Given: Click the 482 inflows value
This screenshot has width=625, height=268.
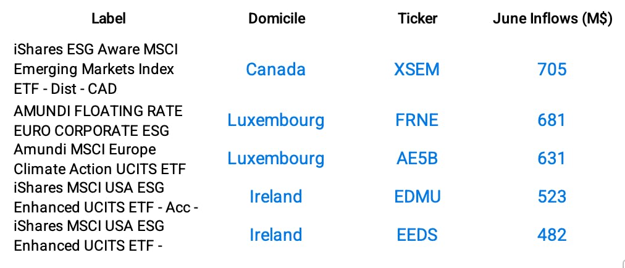Looking at the screenshot, I should coord(552,235).
